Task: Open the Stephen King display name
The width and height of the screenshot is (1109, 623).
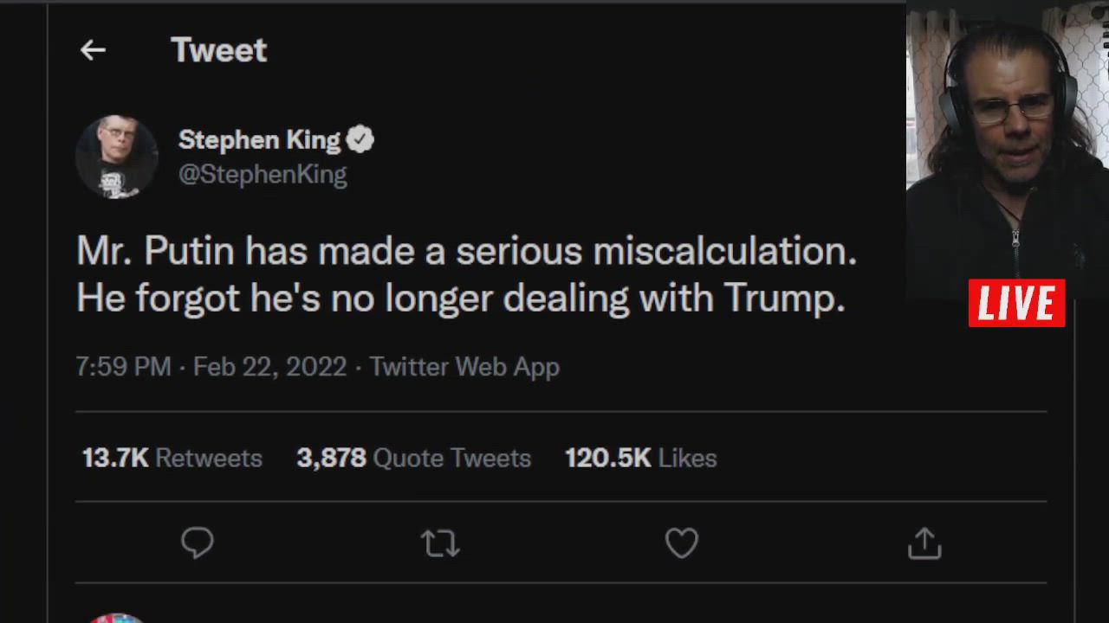Action: click(x=259, y=139)
